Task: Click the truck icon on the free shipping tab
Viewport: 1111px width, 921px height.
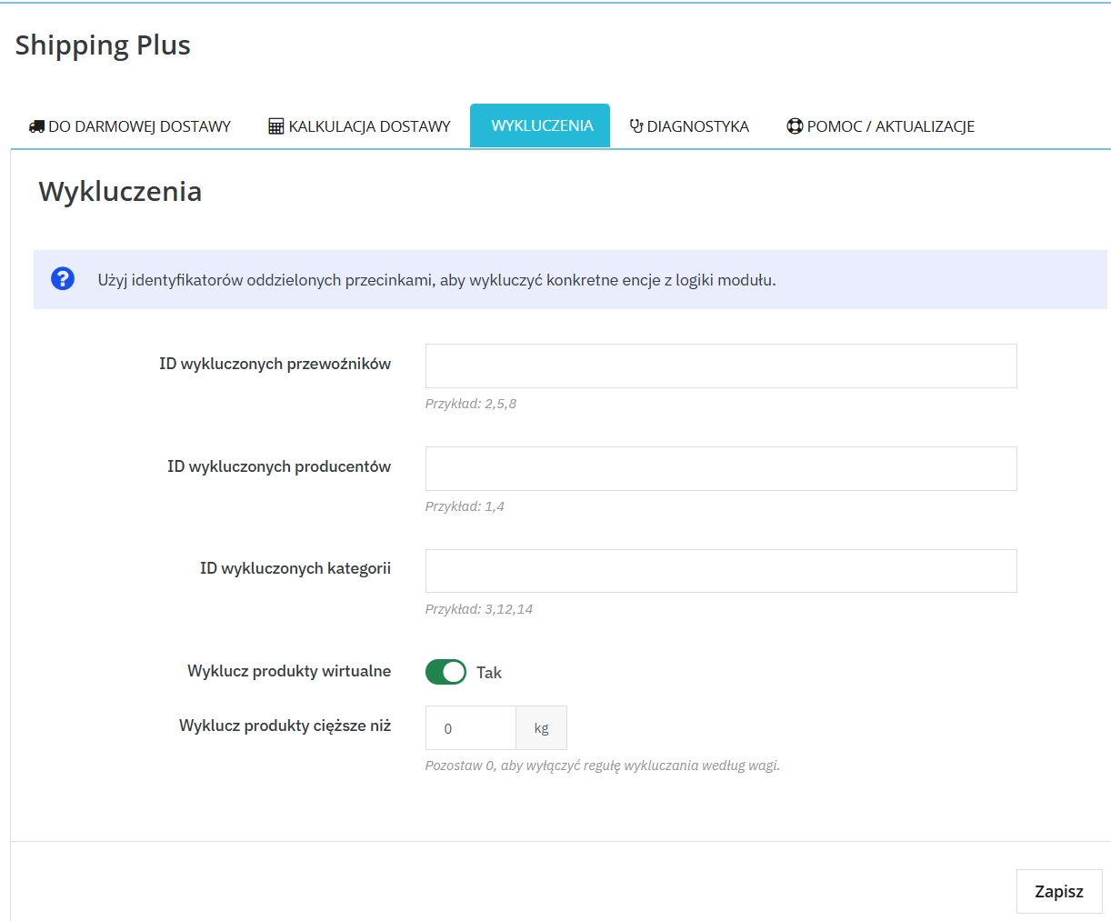Action: click(36, 125)
